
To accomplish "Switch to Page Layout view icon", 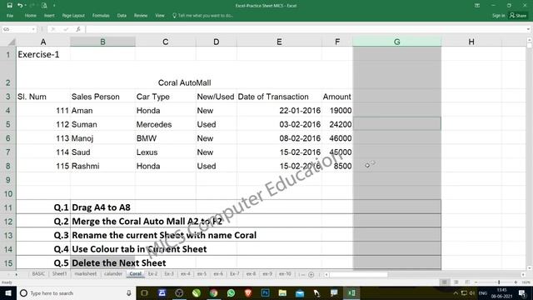I will coord(456,282).
